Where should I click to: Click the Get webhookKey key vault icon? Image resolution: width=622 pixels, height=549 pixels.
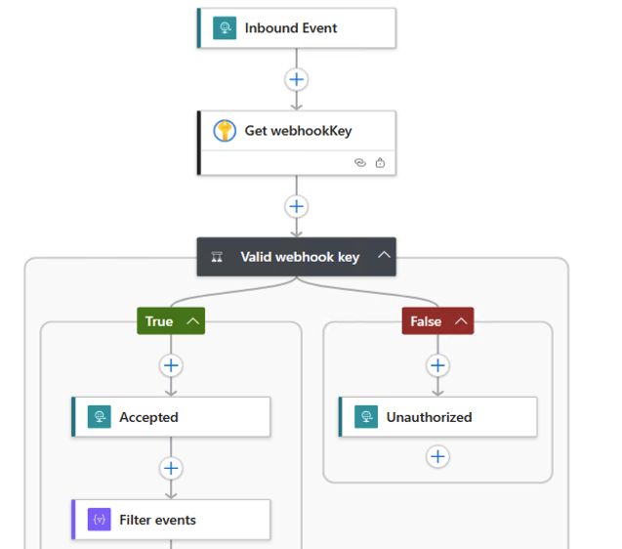(225, 130)
